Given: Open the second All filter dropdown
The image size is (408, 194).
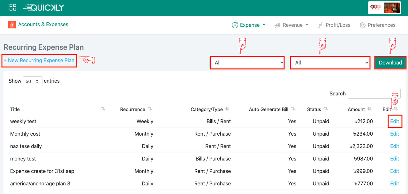Looking at the screenshot, I should [330, 63].
